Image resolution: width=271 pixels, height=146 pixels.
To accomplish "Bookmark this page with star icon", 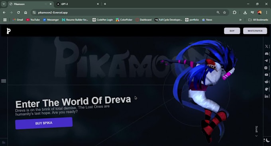I will click(x=224, y=12).
